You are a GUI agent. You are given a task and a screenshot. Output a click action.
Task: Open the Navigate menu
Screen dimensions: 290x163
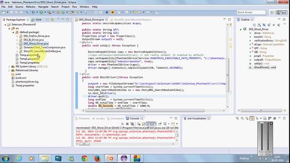pyautogui.click(x=43, y=7)
